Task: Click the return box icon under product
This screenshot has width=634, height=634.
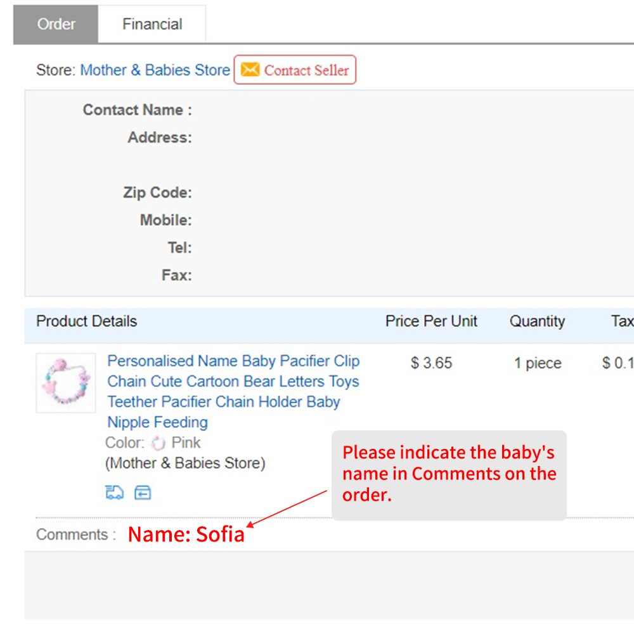Action: [x=143, y=493]
